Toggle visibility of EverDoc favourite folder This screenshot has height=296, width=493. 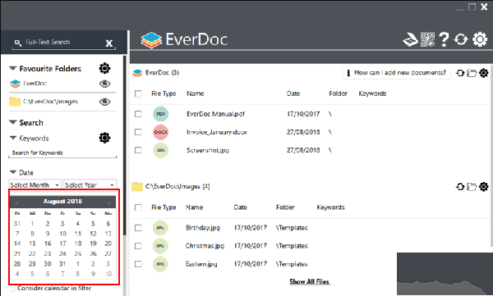tap(104, 84)
